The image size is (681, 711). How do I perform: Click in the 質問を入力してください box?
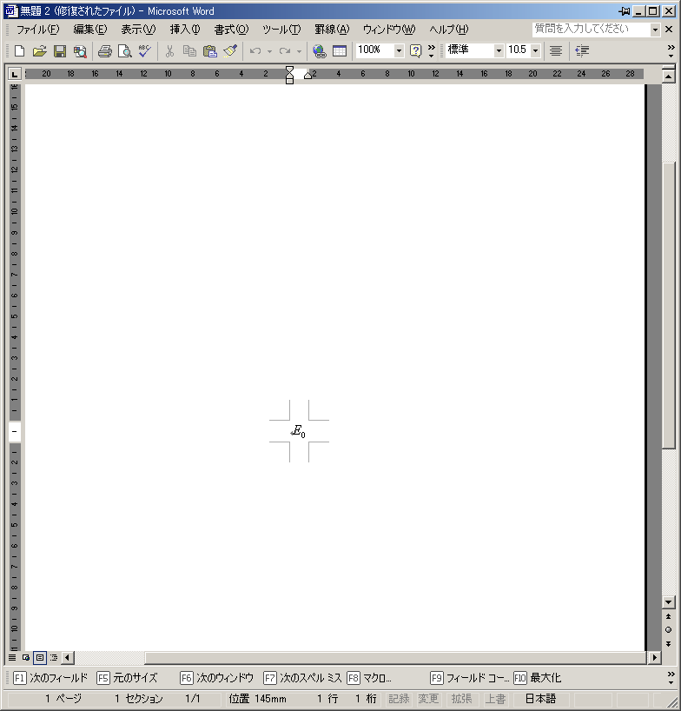pyautogui.click(x=592, y=30)
